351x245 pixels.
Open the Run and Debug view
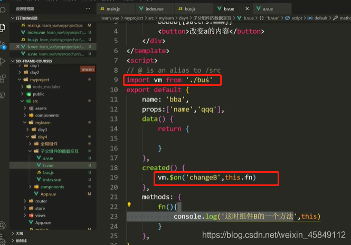click(2, 62)
